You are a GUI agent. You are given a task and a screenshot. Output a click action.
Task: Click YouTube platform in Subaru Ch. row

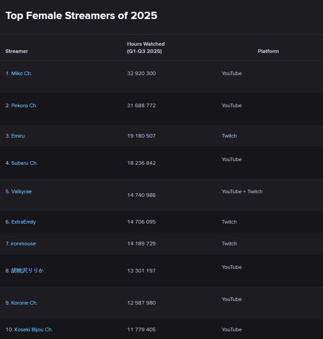click(232, 159)
